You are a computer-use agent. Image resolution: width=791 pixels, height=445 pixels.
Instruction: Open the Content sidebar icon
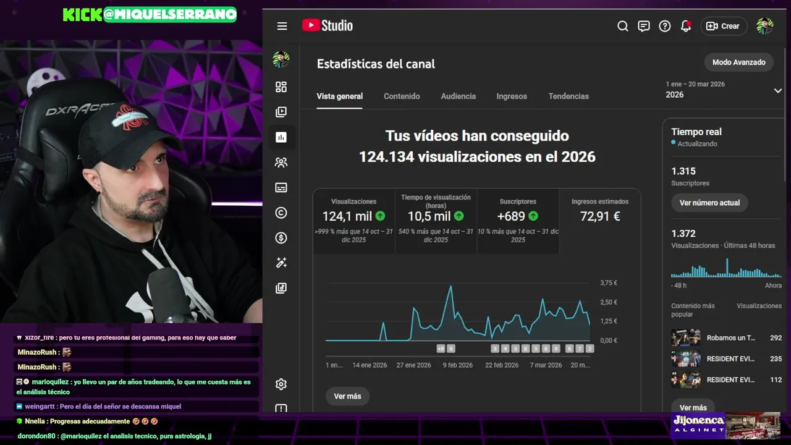pos(281,112)
